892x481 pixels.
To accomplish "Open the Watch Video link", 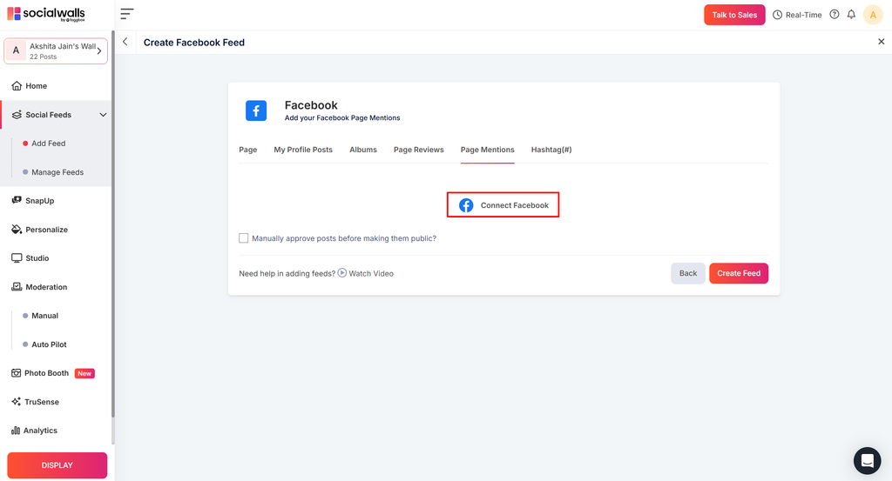I will coord(371,273).
